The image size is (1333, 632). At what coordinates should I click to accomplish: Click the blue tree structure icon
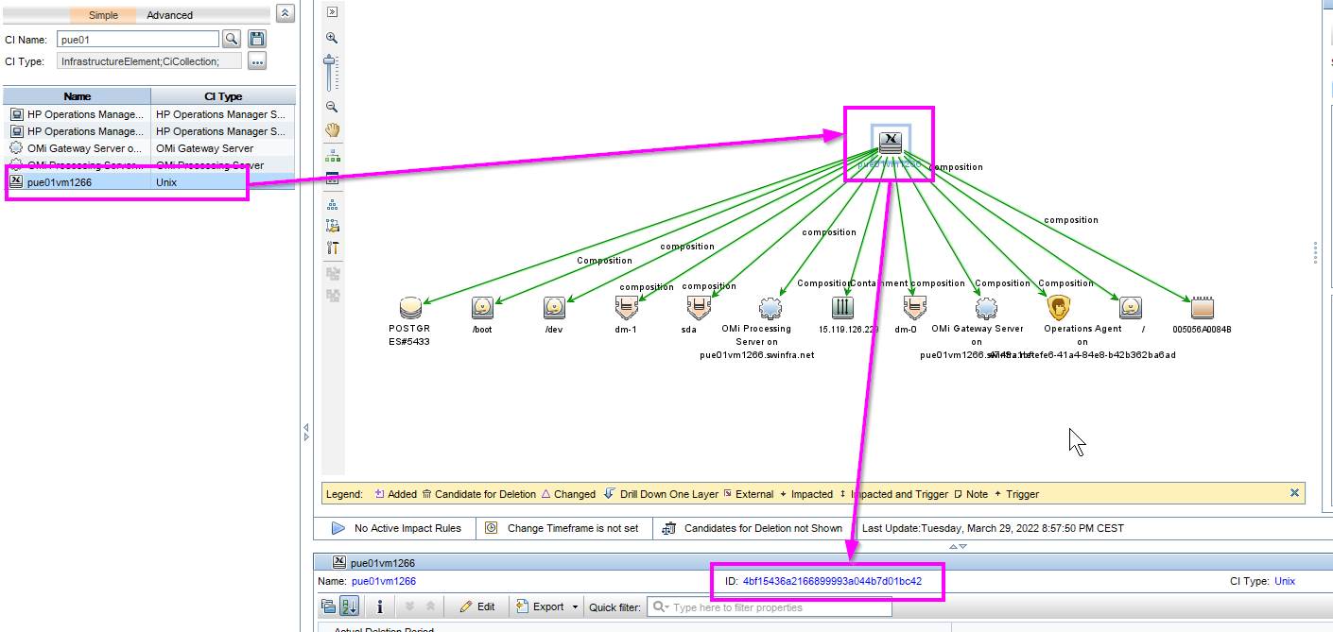point(332,204)
